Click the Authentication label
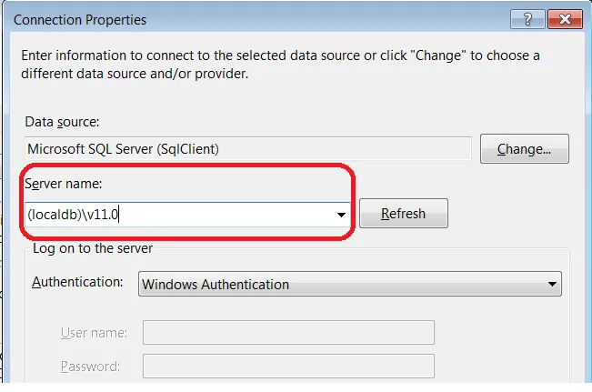This screenshot has height=392, width=592. coord(77,282)
